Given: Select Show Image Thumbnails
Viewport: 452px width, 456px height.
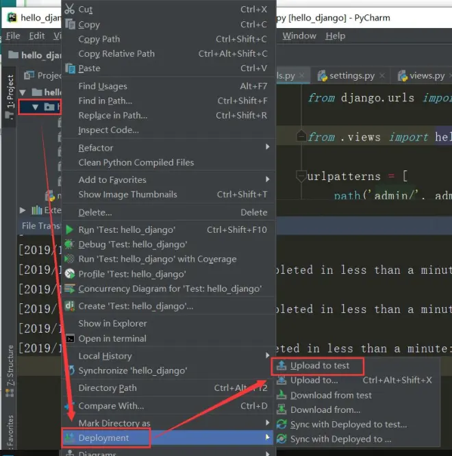Looking at the screenshot, I should click(x=168, y=194).
